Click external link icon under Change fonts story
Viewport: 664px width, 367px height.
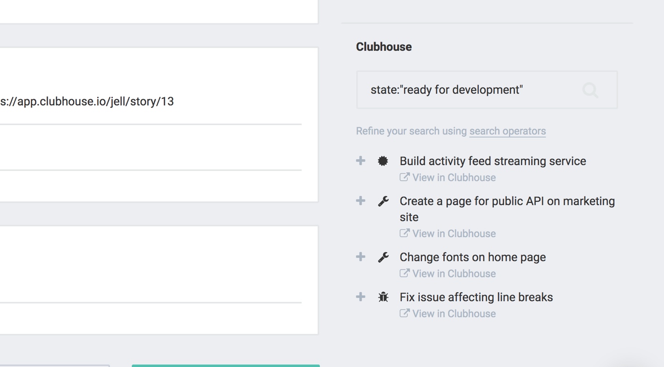404,274
